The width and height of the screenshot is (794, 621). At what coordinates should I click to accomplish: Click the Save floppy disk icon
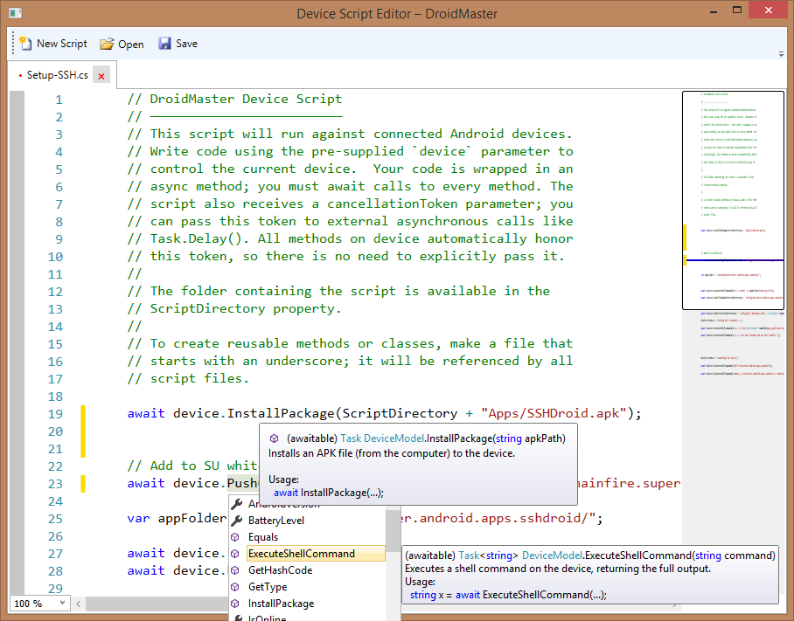164,44
